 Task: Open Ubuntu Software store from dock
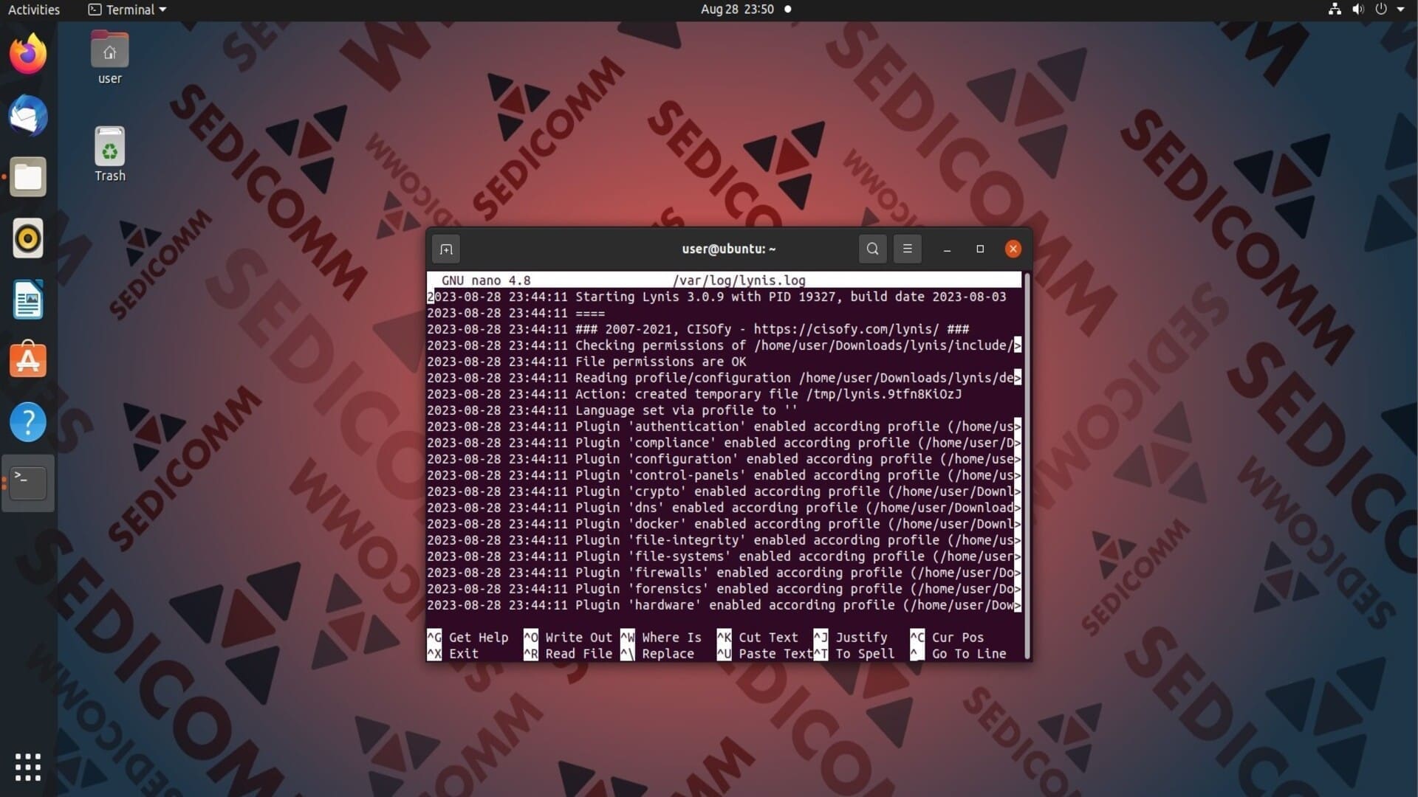(x=28, y=360)
